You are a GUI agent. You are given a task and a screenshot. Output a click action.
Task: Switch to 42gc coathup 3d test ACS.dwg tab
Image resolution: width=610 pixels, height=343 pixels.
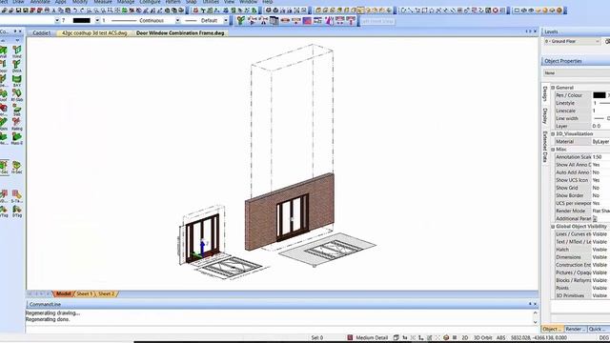tap(94, 33)
